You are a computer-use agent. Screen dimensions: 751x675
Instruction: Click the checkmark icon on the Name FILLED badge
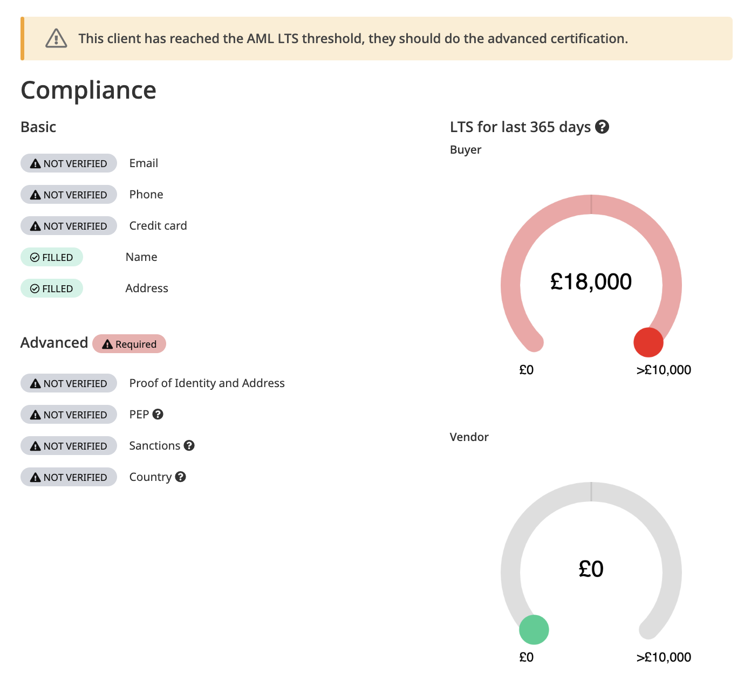35,257
